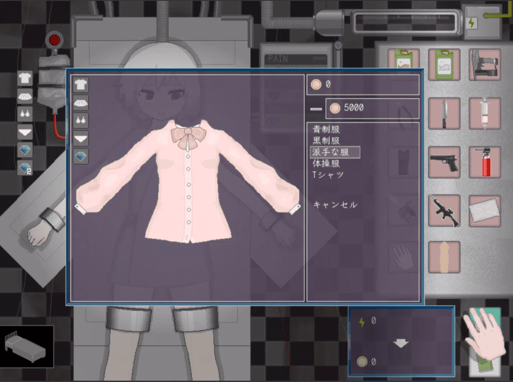Click the lightning power icon at top right
This screenshot has height=382, width=513.
(x=472, y=23)
